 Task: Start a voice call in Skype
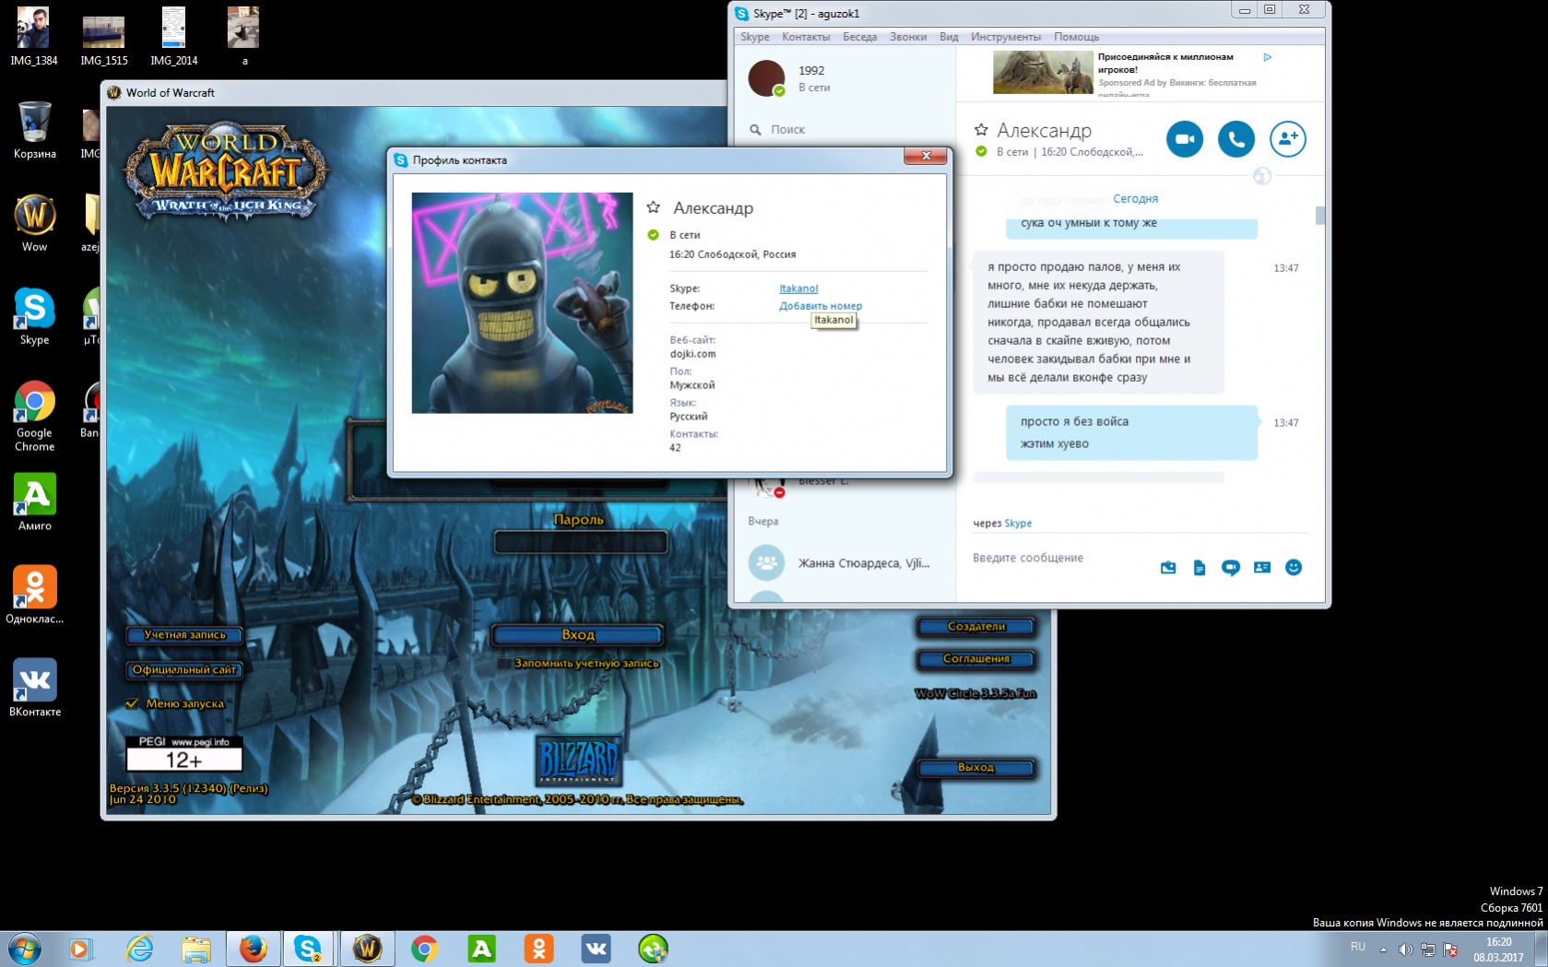1235,139
